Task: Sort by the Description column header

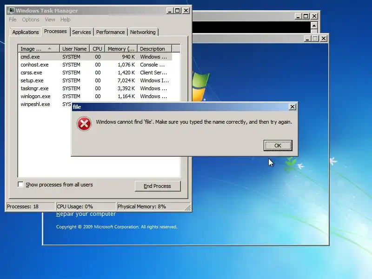Action: [x=154, y=49]
